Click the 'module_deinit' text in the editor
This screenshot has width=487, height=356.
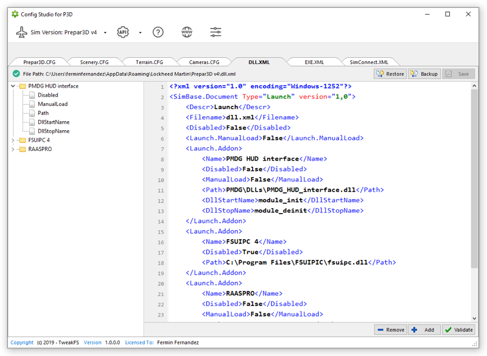pos(281,211)
